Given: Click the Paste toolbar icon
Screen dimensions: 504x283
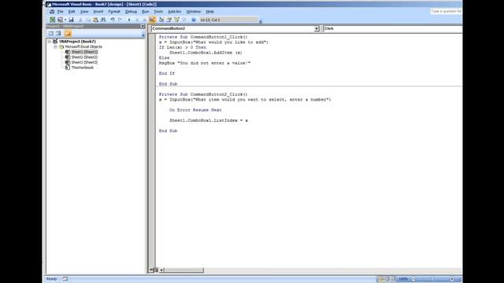Looking at the screenshot, I should [95, 20].
